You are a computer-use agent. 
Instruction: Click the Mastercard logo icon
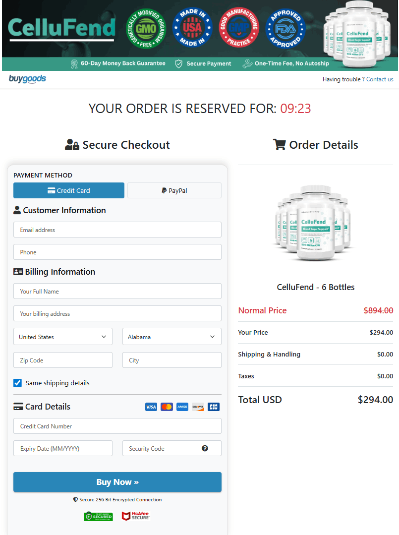point(167,407)
